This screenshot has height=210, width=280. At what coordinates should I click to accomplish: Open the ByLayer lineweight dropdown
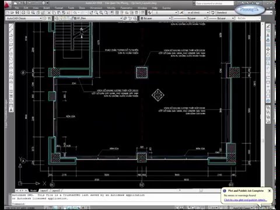pos(233,18)
